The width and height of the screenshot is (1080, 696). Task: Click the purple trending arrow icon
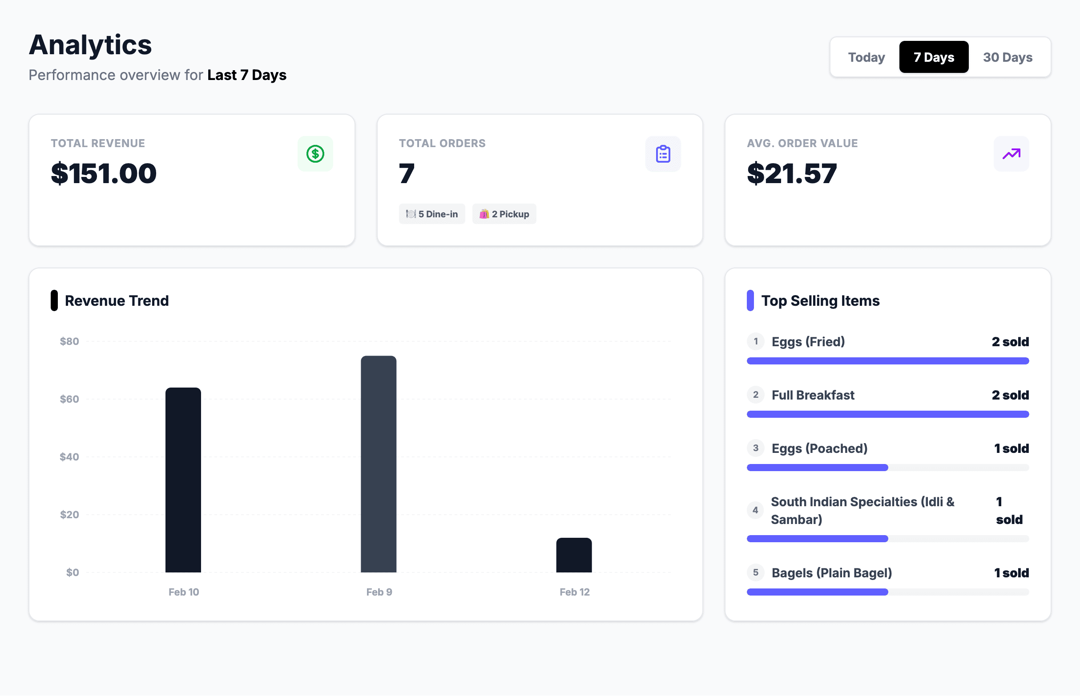click(x=1011, y=154)
